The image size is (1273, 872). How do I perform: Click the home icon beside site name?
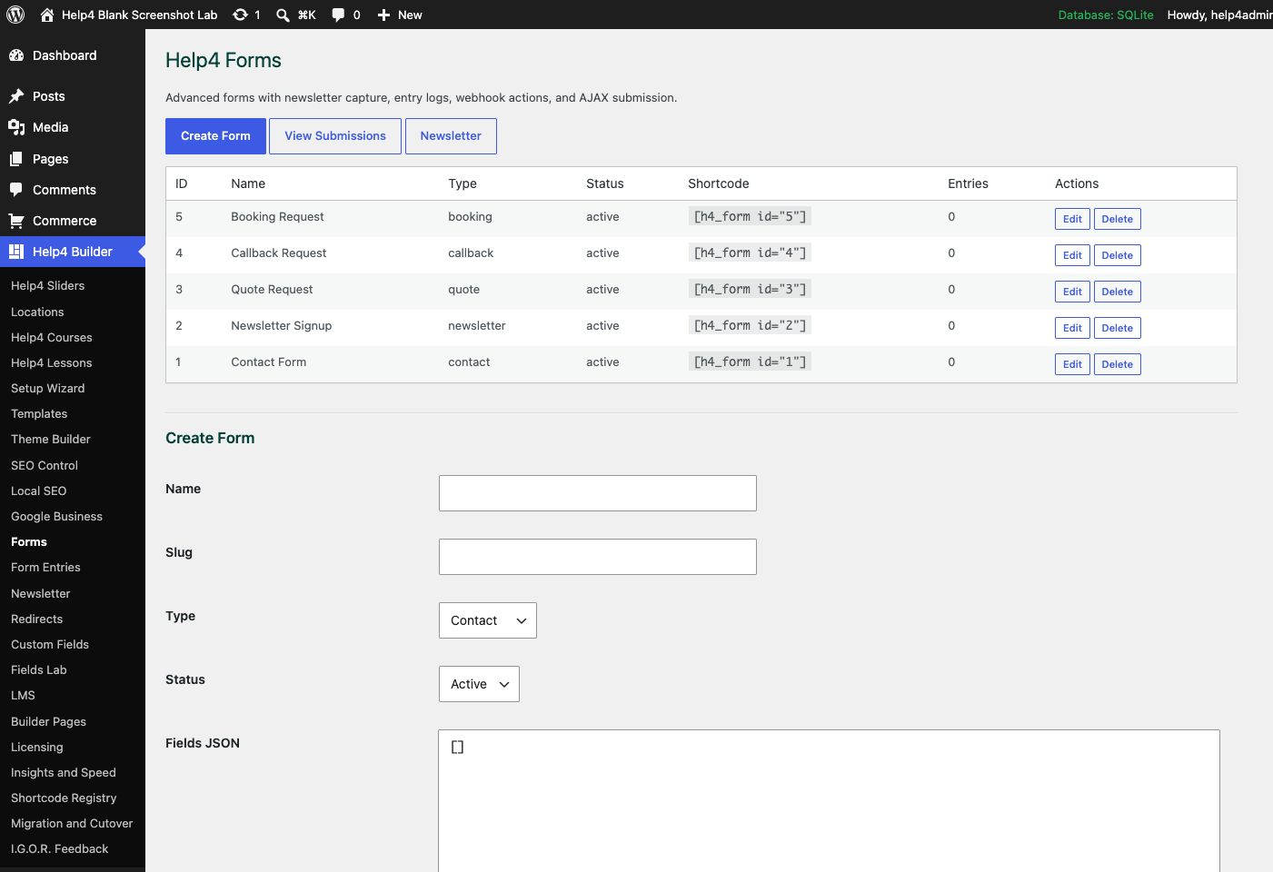click(x=47, y=15)
